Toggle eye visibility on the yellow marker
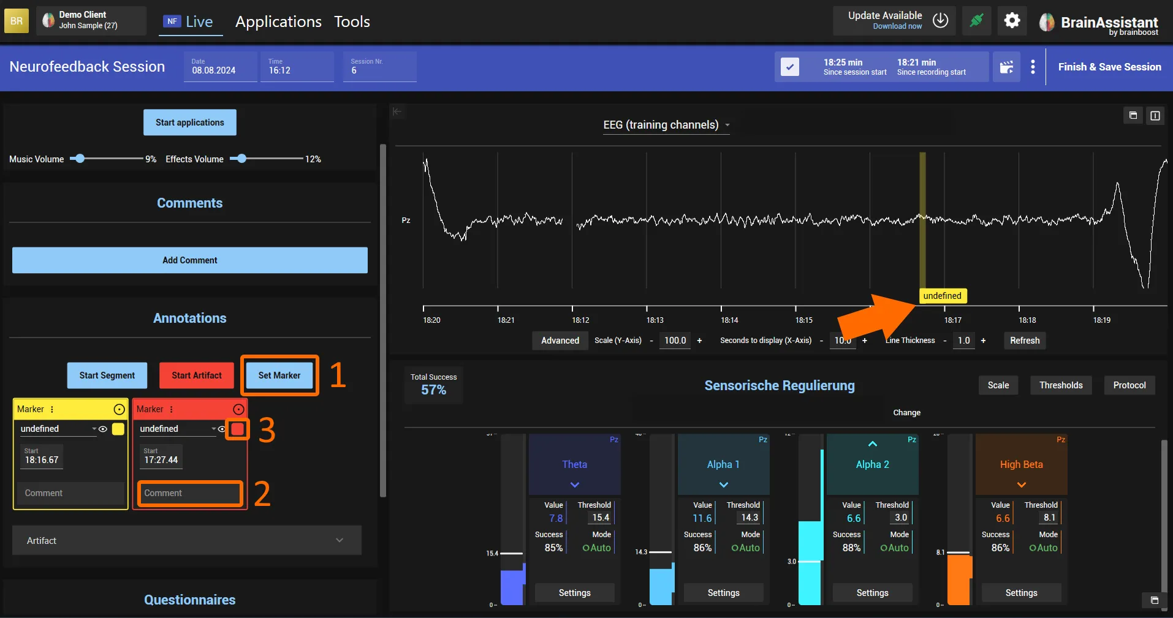The height and width of the screenshot is (618, 1173). pos(103,429)
